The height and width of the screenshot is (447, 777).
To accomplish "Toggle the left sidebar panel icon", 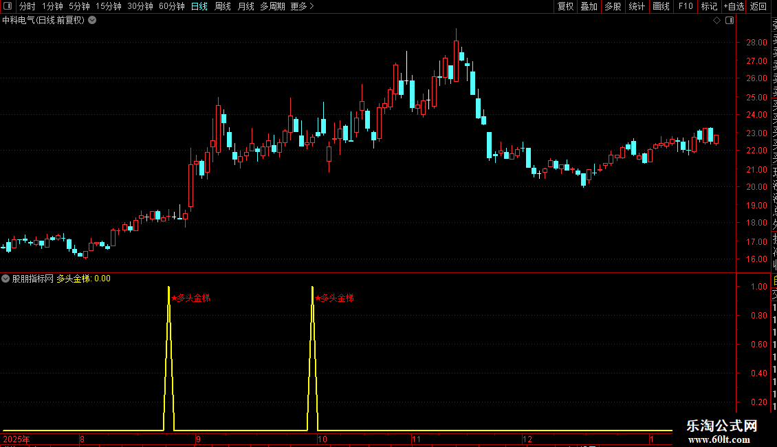I will pyautogui.click(x=7, y=6).
